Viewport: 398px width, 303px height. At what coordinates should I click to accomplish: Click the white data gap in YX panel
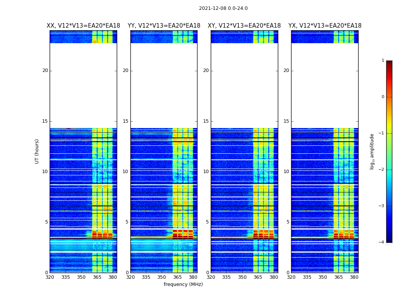(325, 85)
